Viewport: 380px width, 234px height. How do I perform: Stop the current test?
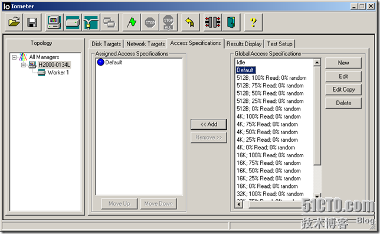150,22
